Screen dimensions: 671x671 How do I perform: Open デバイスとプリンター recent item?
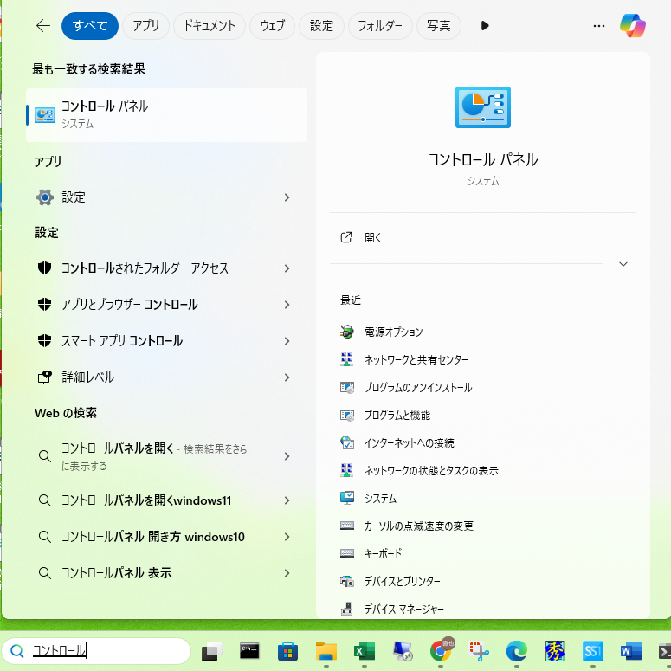coord(390,581)
